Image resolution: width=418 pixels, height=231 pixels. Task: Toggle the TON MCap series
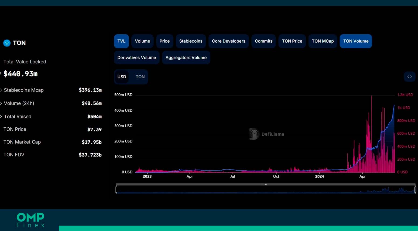(323, 41)
